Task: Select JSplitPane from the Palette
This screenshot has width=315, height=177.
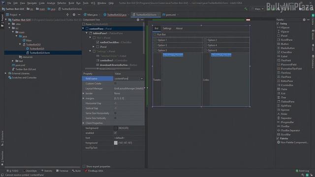Action: click(284, 106)
